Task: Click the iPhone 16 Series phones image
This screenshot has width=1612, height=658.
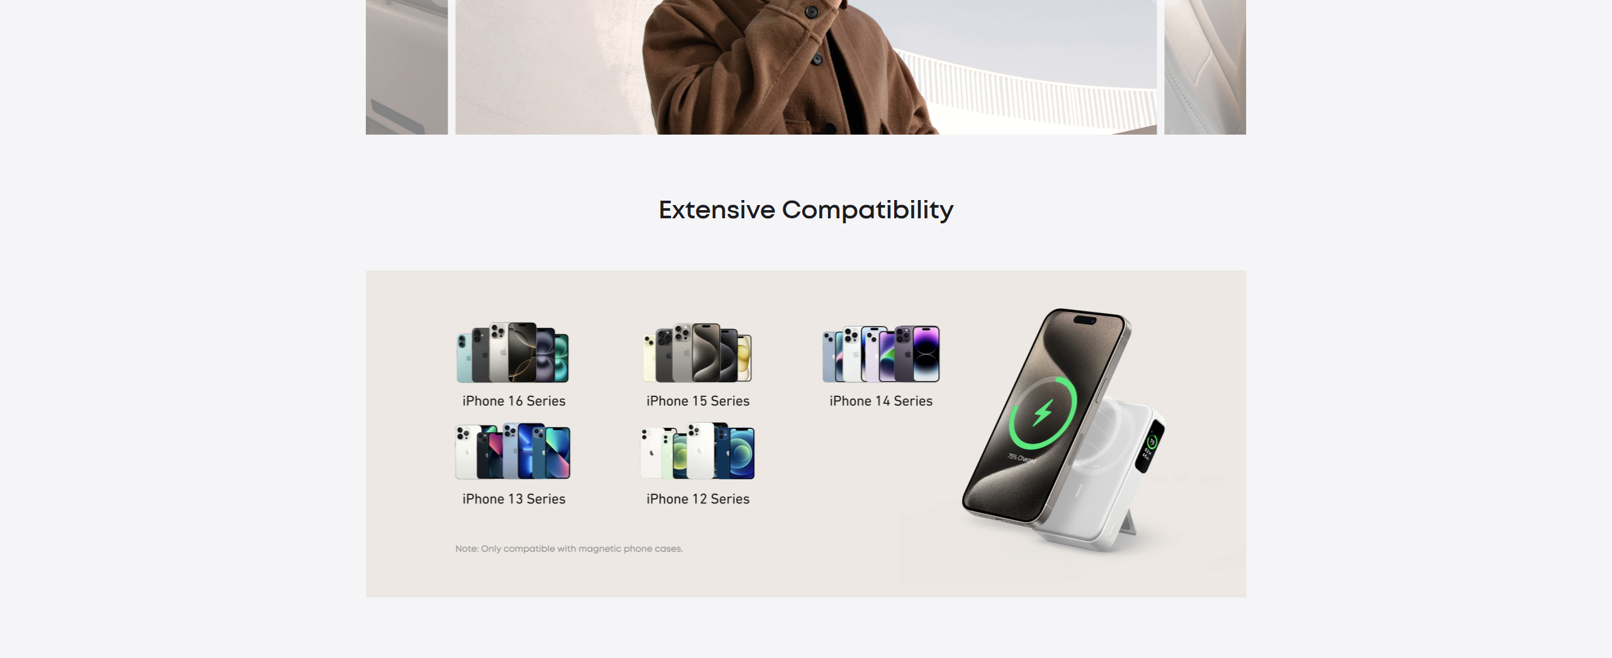Action: tap(513, 352)
